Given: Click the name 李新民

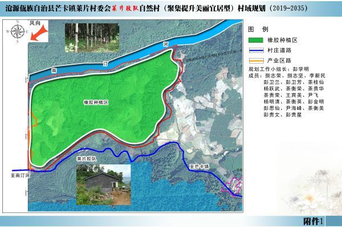Looking at the screenshot, I should 317,76.
